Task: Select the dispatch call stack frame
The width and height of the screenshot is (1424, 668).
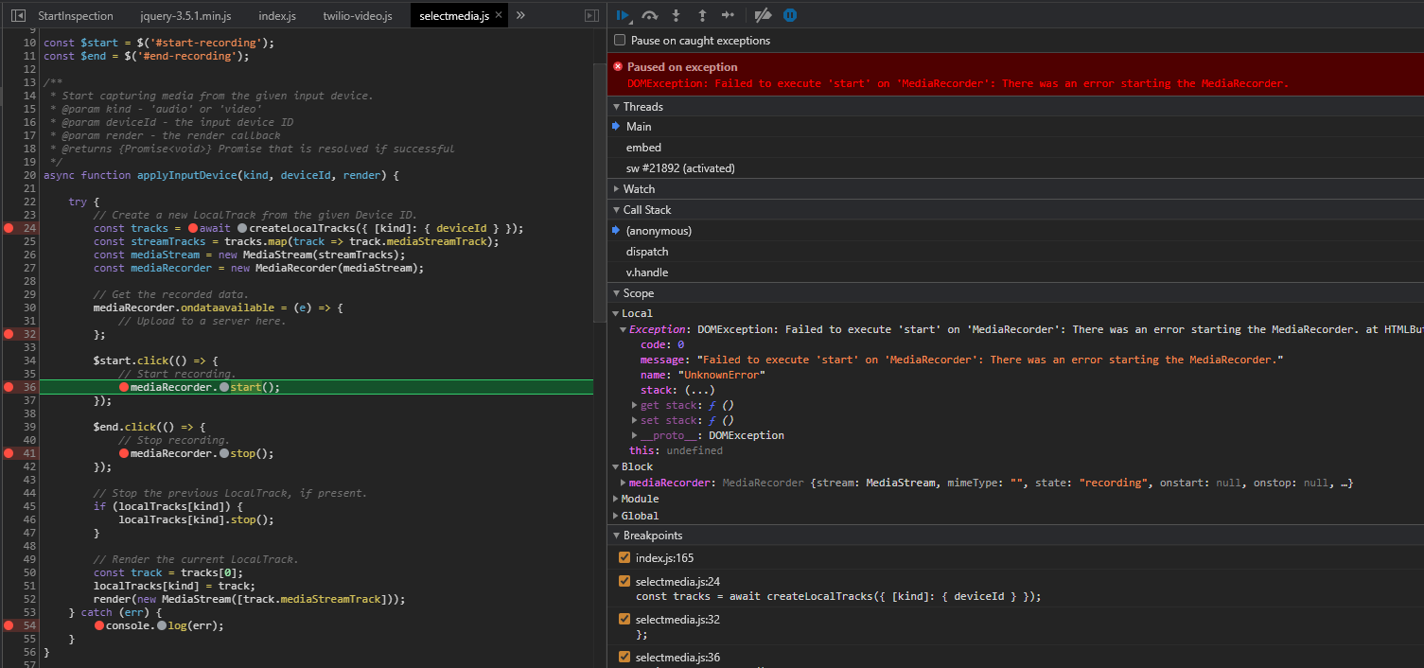Action: pos(1015,252)
